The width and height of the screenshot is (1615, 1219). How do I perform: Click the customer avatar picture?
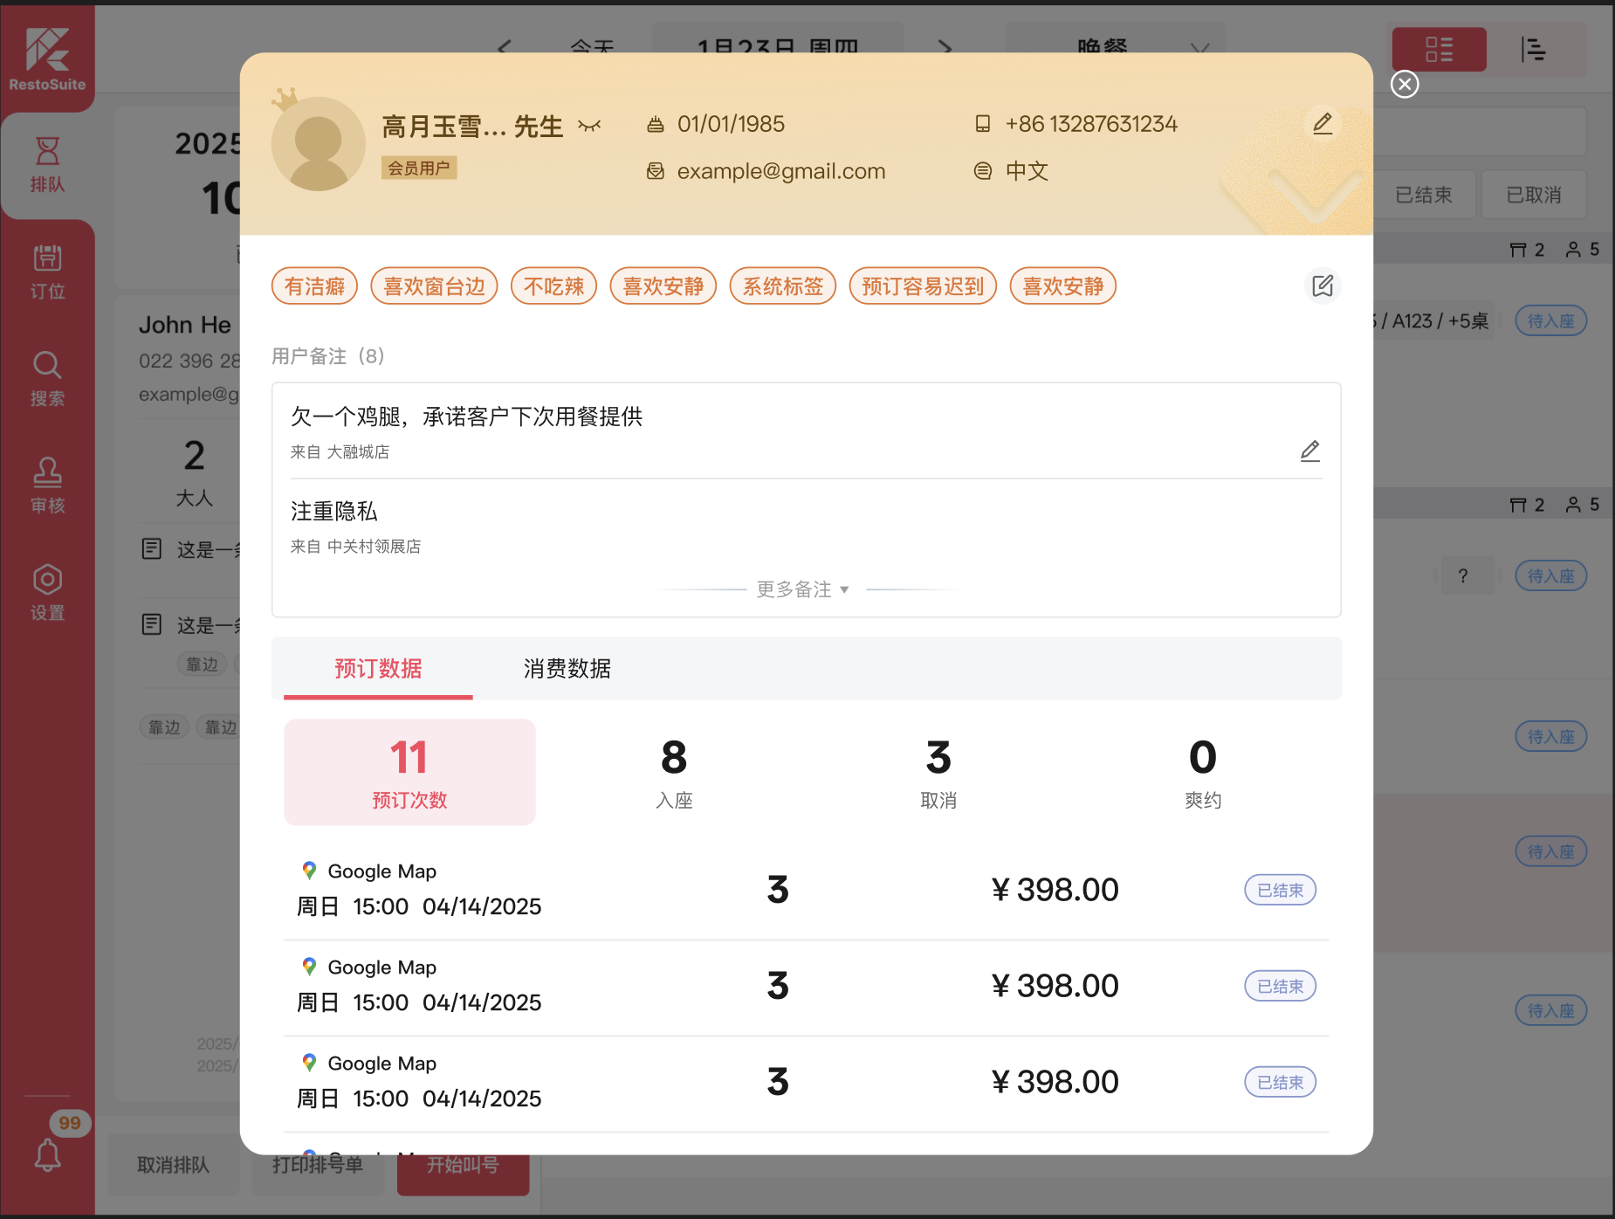(x=318, y=144)
